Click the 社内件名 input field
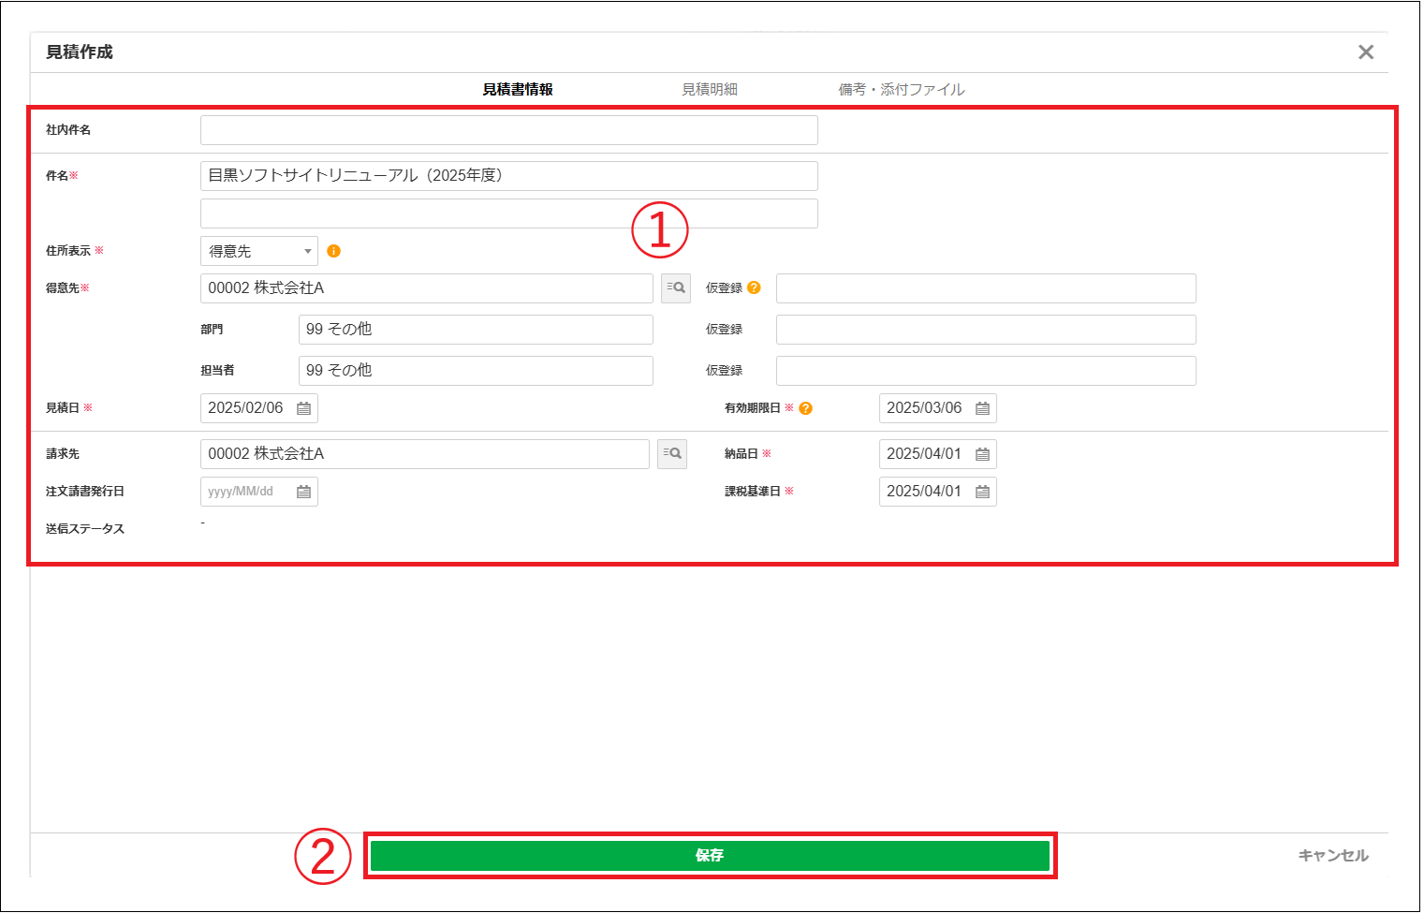The width and height of the screenshot is (1424, 913). click(x=508, y=130)
